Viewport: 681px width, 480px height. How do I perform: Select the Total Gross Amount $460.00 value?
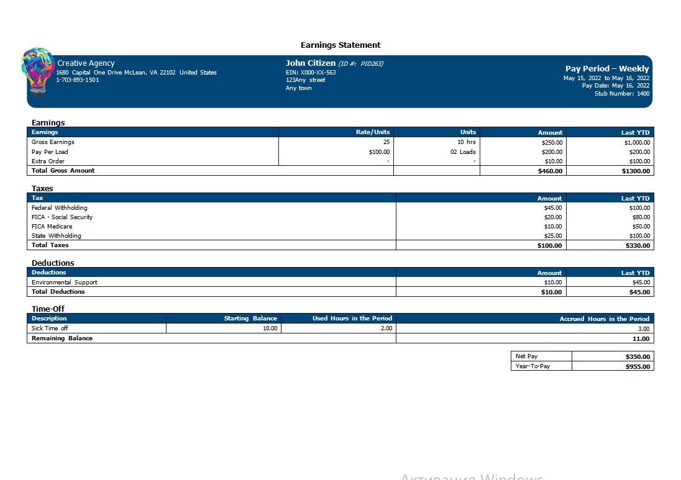tap(551, 171)
